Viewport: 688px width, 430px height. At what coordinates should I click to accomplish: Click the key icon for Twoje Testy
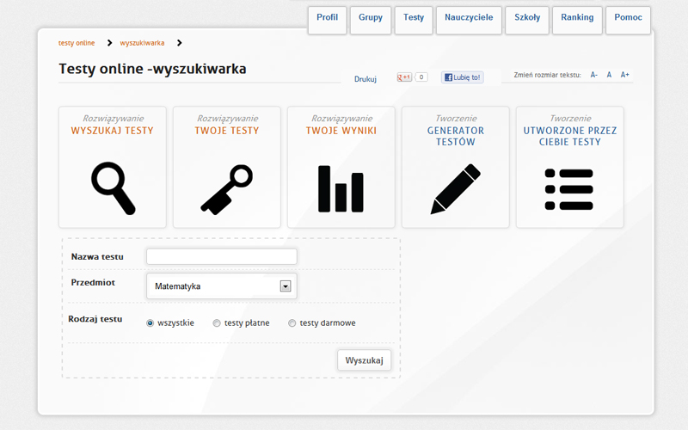pos(226,189)
